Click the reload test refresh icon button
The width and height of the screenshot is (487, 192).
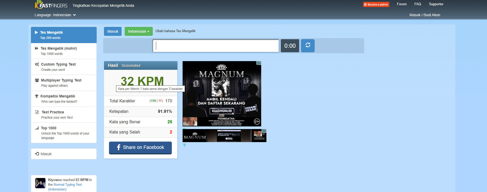[x=308, y=45]
